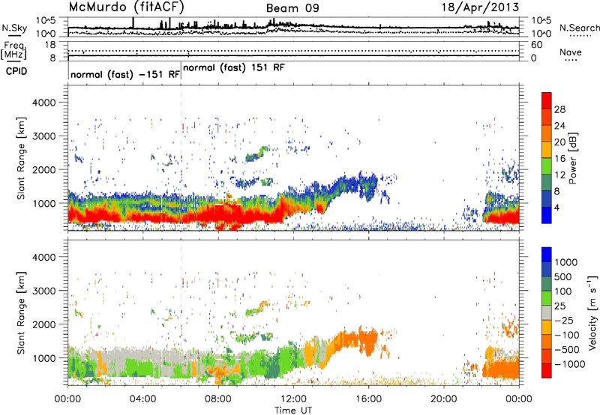Click the "-25" velocity color bar label
Screen dimensions: 600x415
[565, 320]
